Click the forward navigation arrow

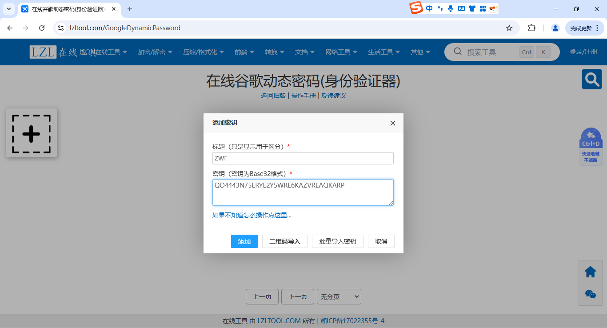click(26, 28)
